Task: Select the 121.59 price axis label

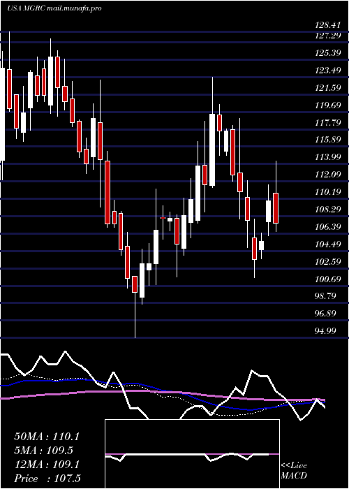Action: [x=327, y=88]
